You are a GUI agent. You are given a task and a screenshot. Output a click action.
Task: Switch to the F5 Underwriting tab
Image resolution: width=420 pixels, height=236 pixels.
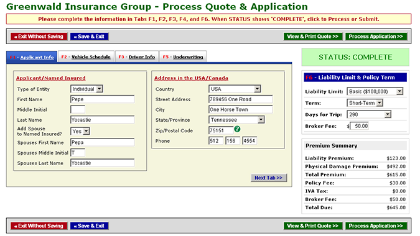tap(183, 57)
